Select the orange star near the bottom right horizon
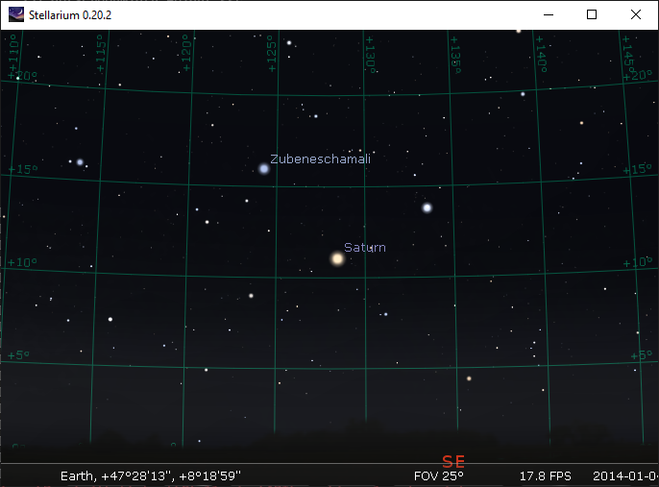 pos(469,378)
